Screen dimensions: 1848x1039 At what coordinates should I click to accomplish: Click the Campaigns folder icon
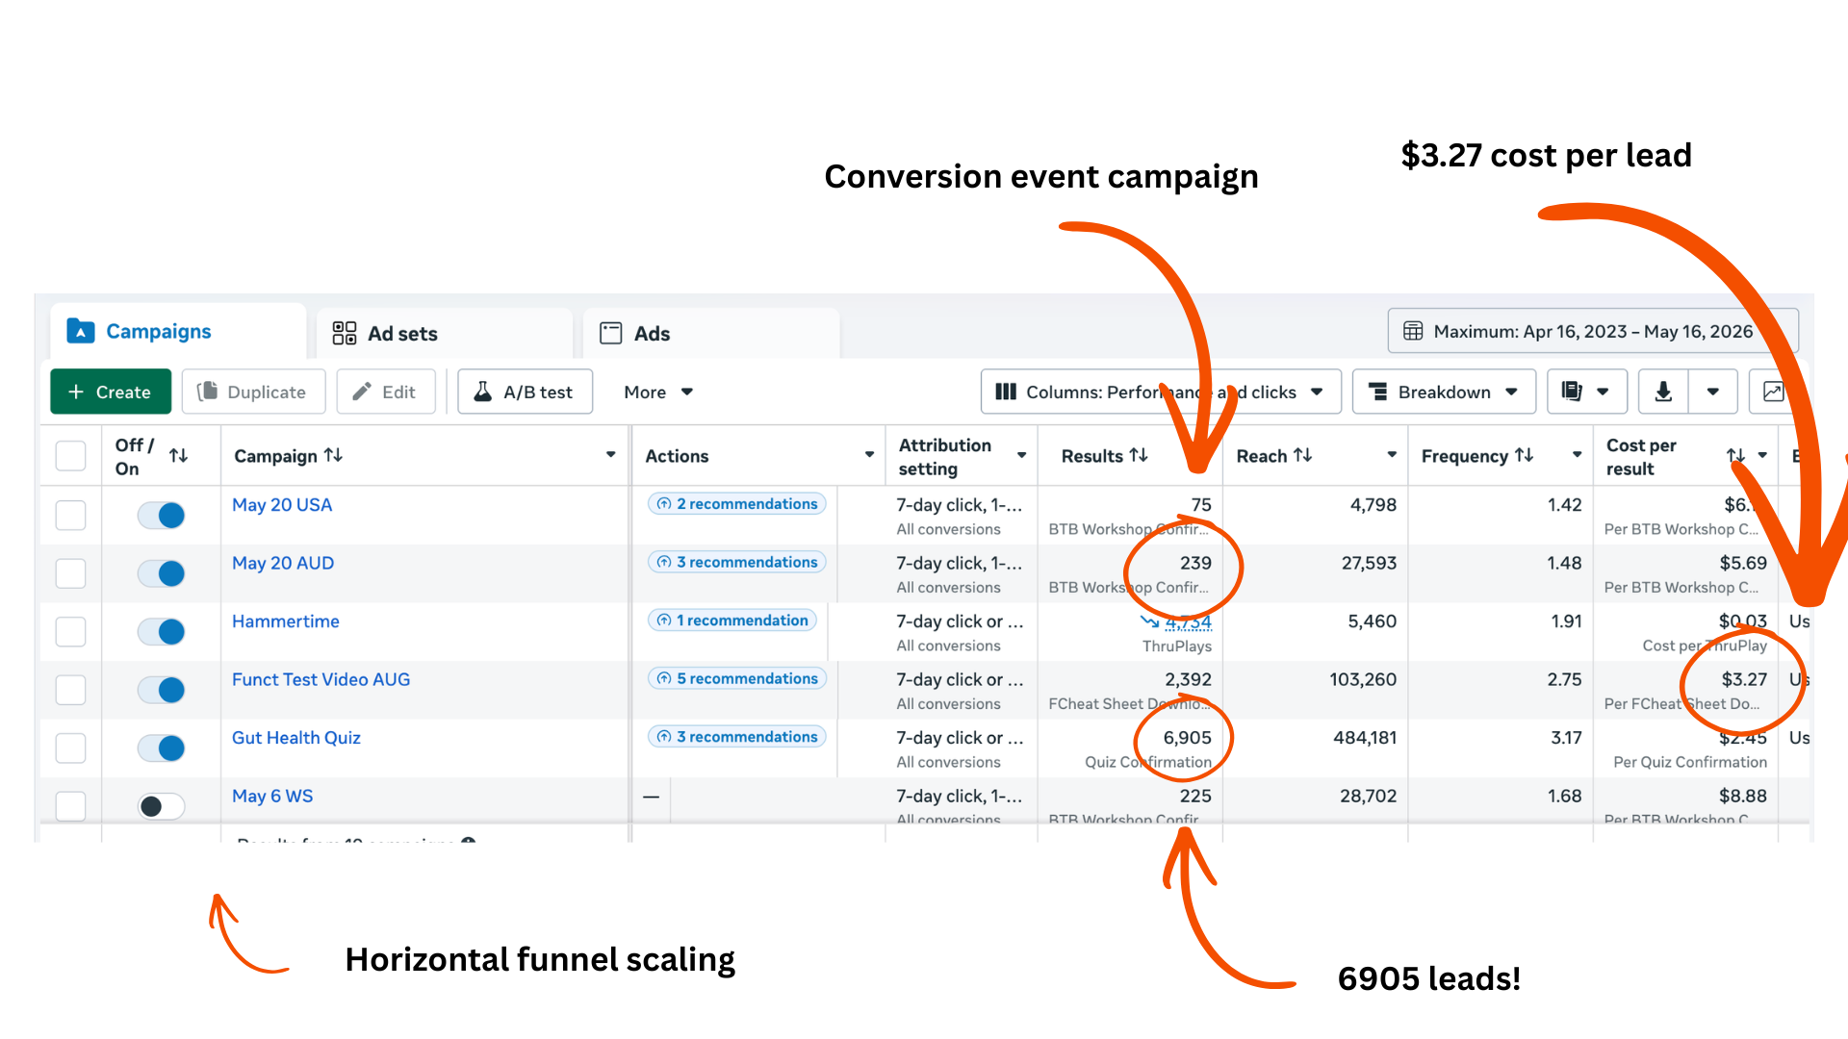81,331
